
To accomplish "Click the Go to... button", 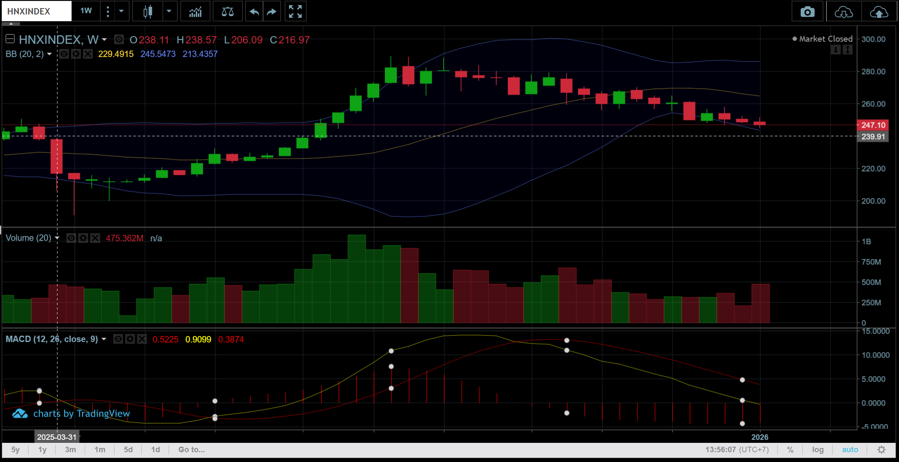I will click(192, 450).
